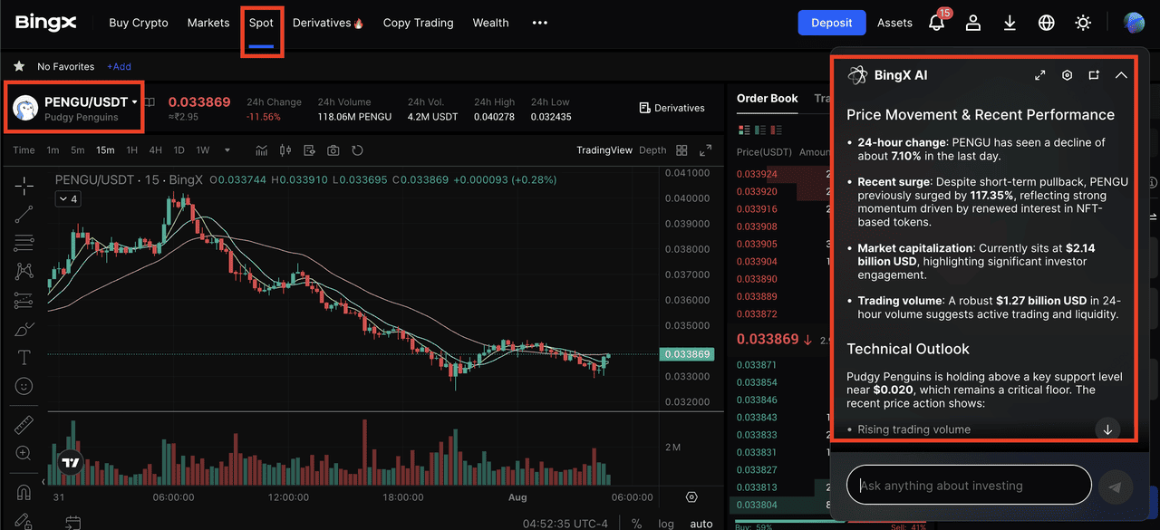Open the Spot trading menu

(x=261, y=23)
